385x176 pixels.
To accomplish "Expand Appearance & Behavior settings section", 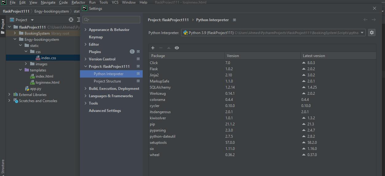I will [85, 30].
